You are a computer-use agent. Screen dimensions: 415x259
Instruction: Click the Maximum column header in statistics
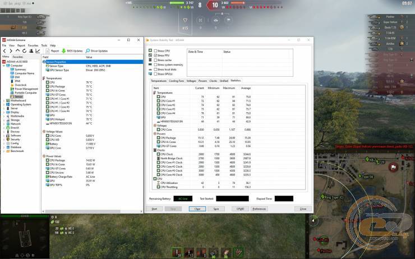[229, 88]
